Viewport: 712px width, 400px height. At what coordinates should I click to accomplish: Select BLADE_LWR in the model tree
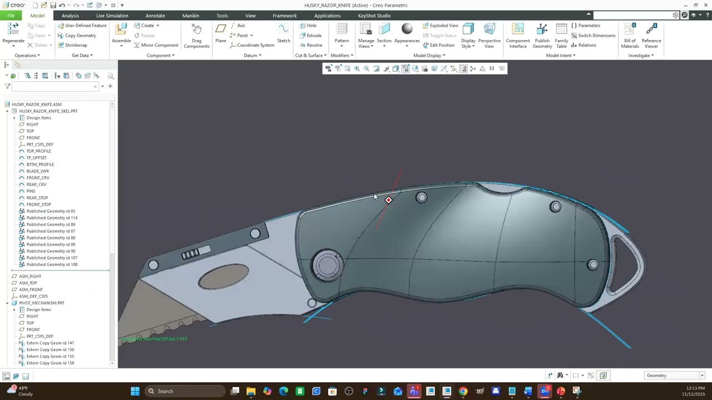[x=37, y=171]
